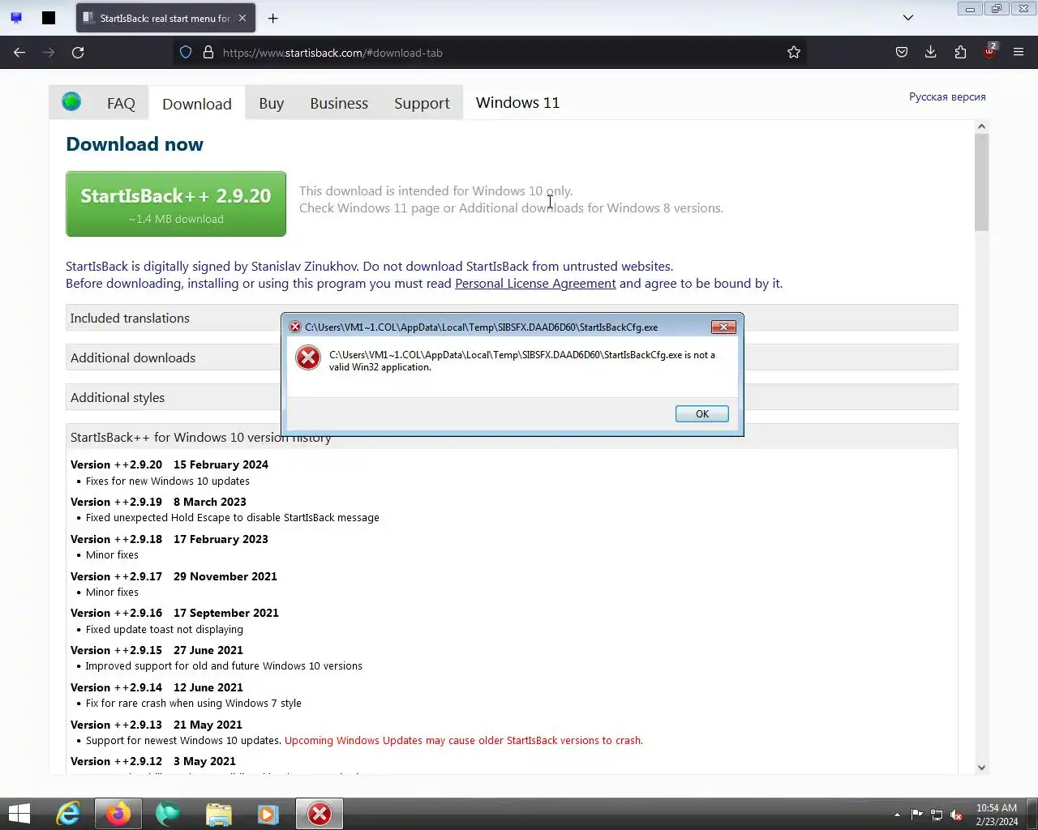1038x830 pixels.
Task: Click the StartIsBack++ 2.9.20 download button
Action: click(176, 204)
